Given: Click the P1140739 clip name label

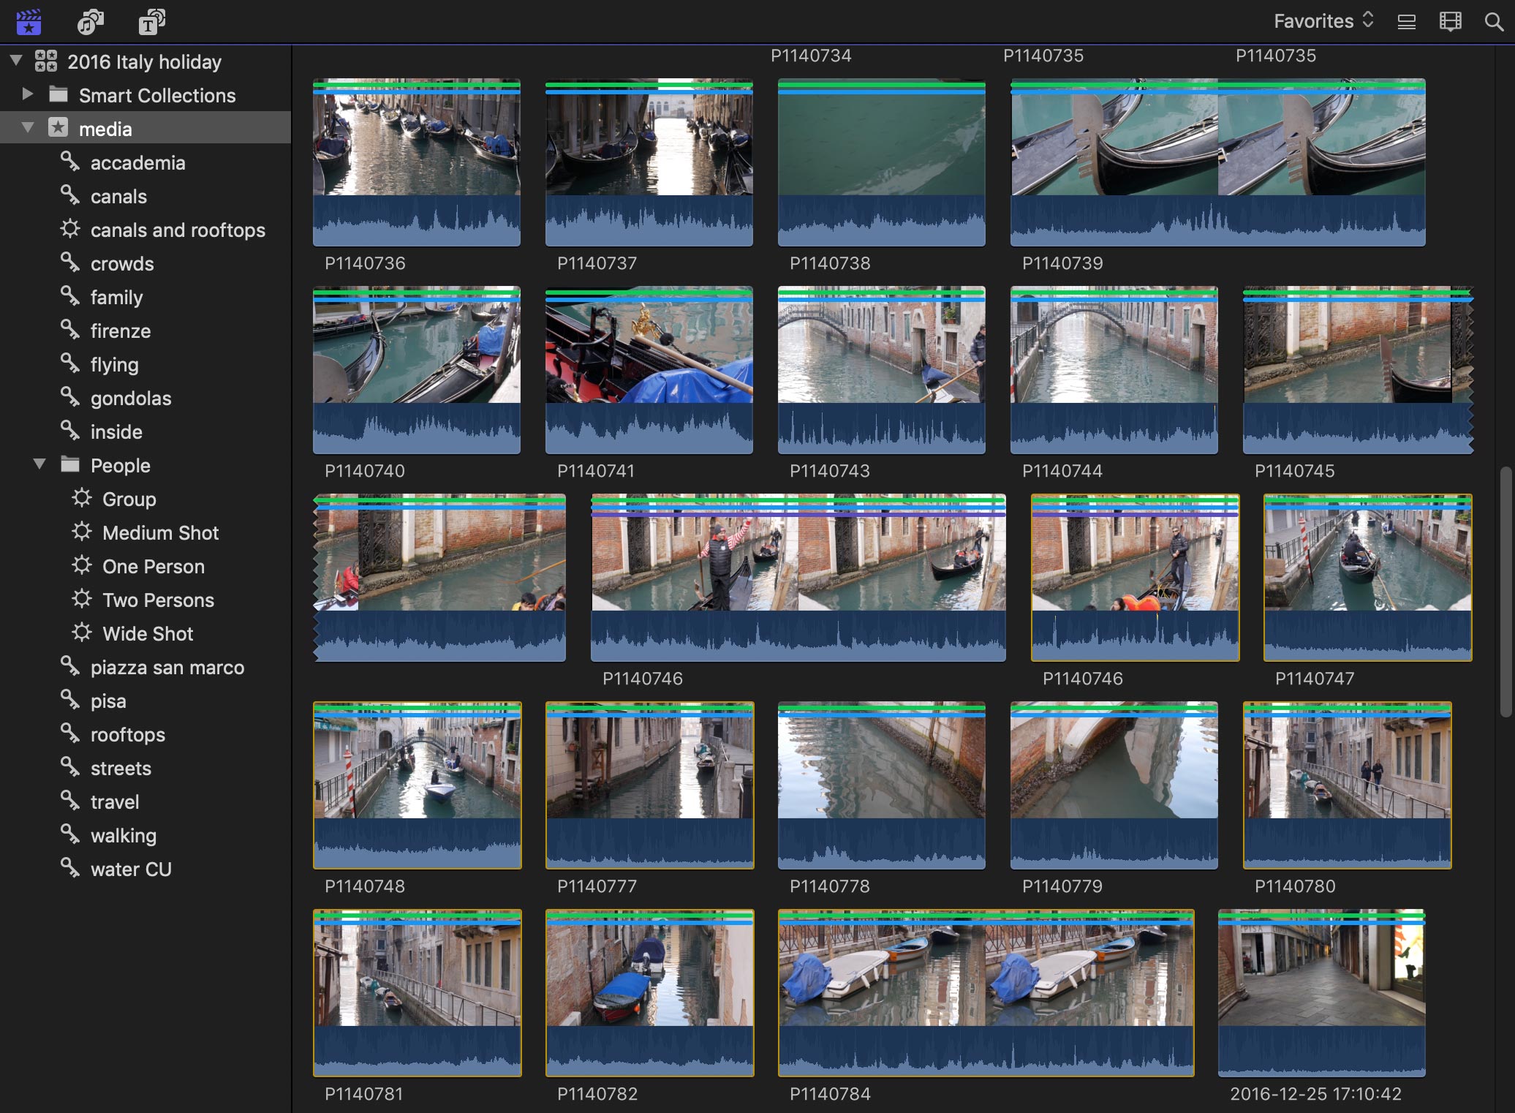Looking at the screenshot, I should click(x=1062, y=263).
